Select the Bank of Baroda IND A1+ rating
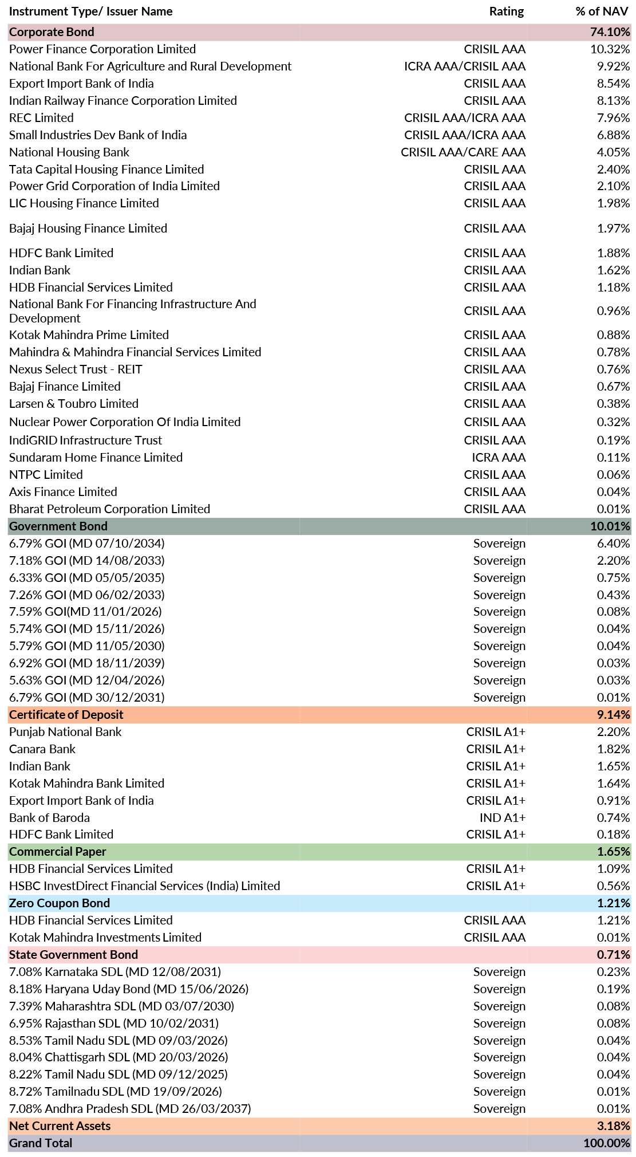The height and width of the screenshot is (1157, 636). tap(503, 817)
